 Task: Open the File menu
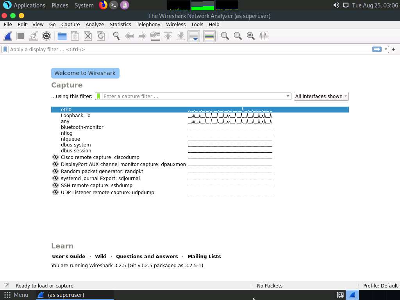point(8,25)
